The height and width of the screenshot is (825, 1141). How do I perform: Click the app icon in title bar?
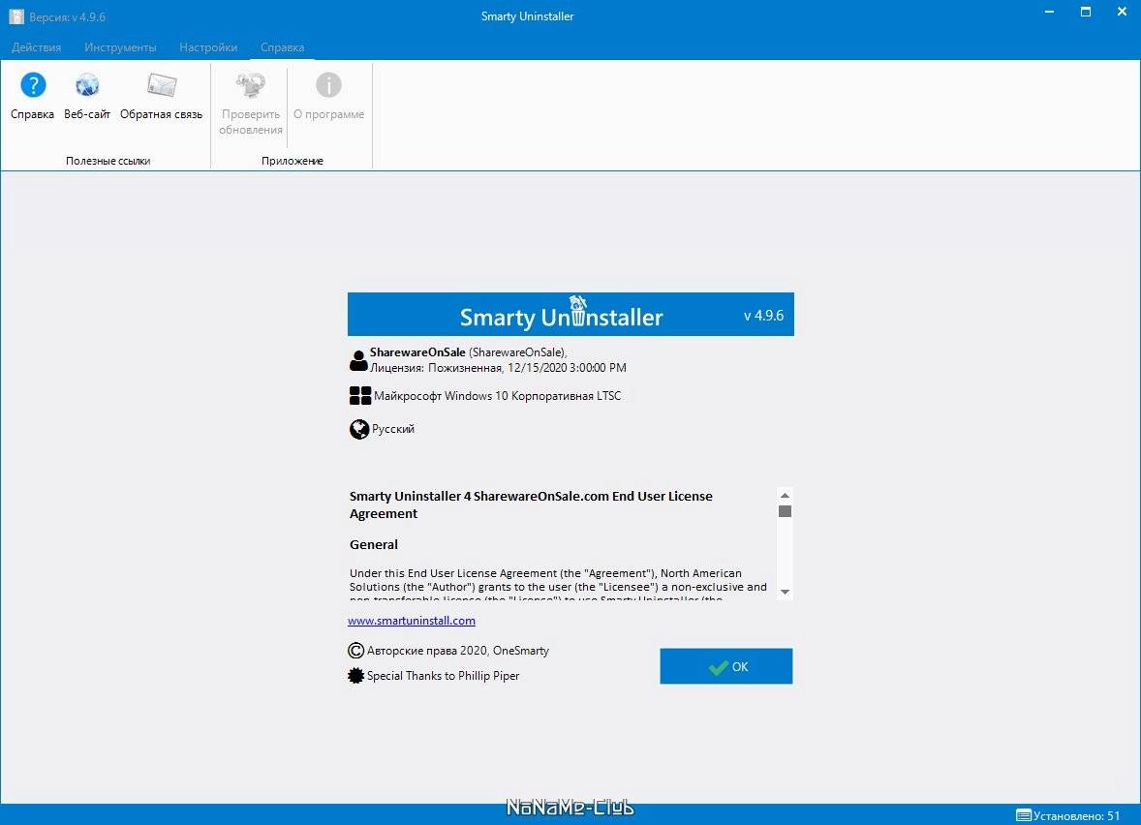click(16, 16)
